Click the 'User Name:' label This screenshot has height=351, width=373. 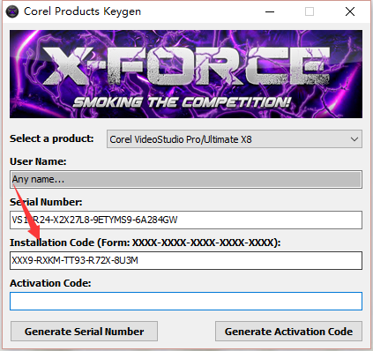[x=38, y=161]
